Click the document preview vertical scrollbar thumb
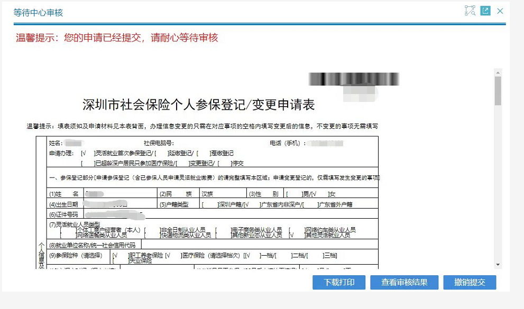This screenshot has width=524, height=309. coord(498,91)
